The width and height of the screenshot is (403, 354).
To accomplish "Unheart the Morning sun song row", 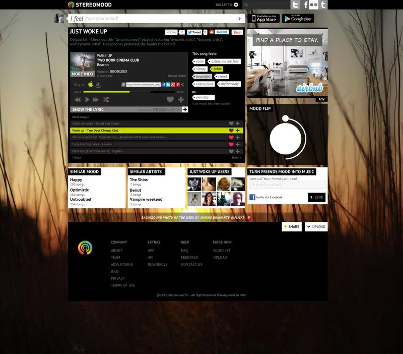I will 231,137.
